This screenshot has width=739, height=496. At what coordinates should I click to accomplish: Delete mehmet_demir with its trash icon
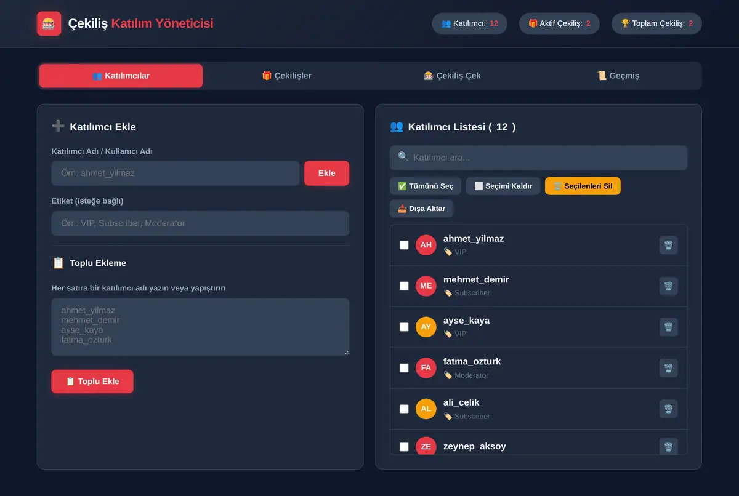pos(668,286)
